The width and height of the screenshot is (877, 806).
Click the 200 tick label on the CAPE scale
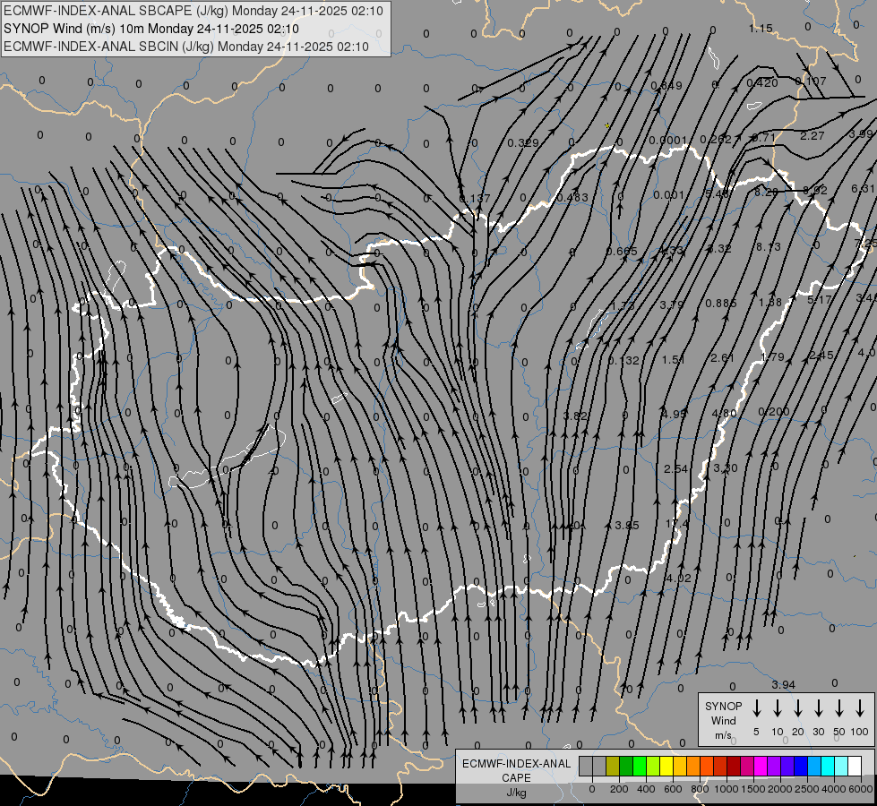click(619, 789)
